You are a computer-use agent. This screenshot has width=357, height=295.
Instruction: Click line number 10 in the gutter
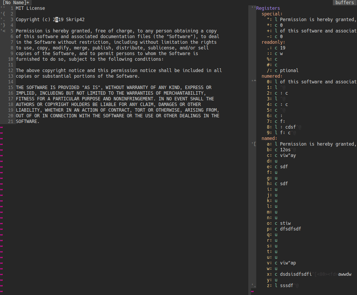[x=11, y=59]
